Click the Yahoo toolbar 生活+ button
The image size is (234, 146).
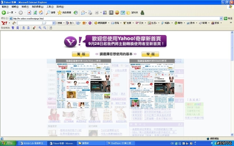(152, 23)
